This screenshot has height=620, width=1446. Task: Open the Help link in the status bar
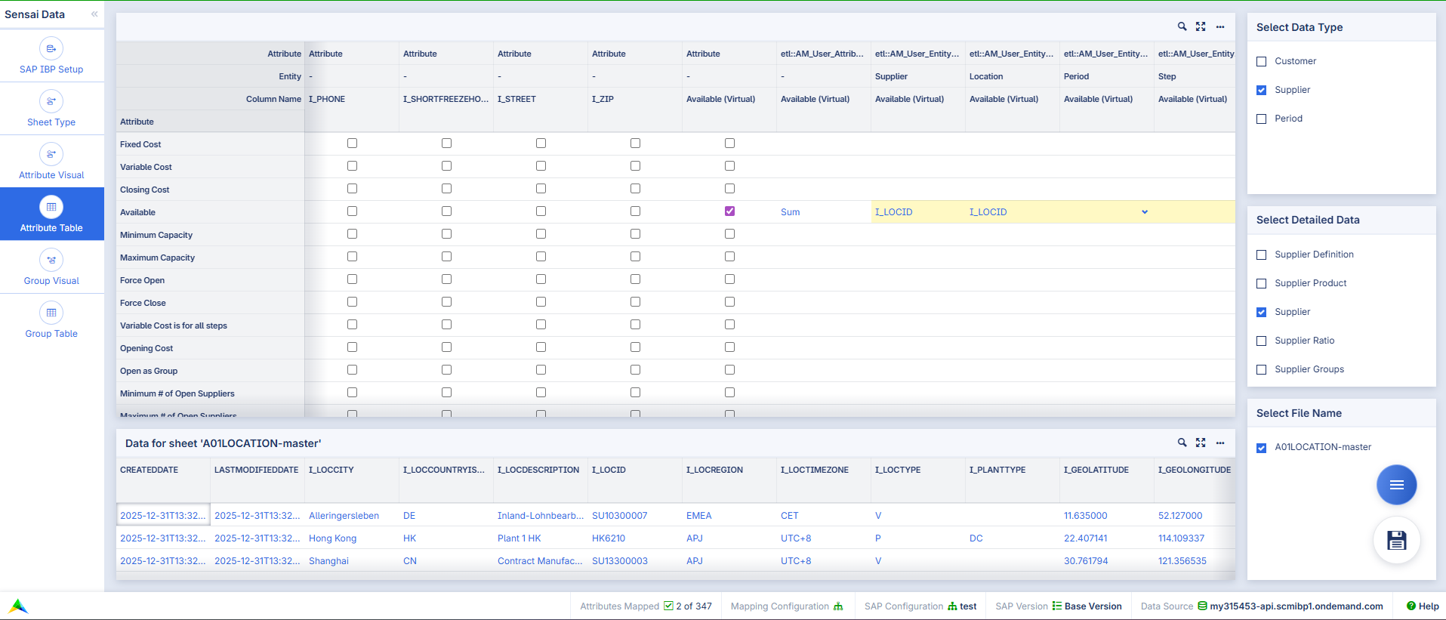pyautogui.click(x=1422, y=606)
